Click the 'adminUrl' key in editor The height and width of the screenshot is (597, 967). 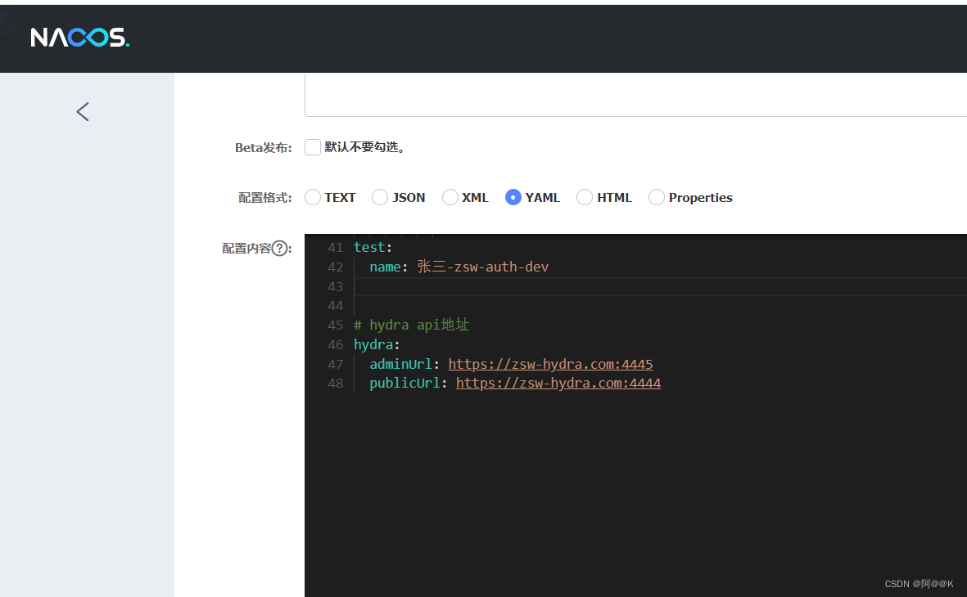coord(401,364)
